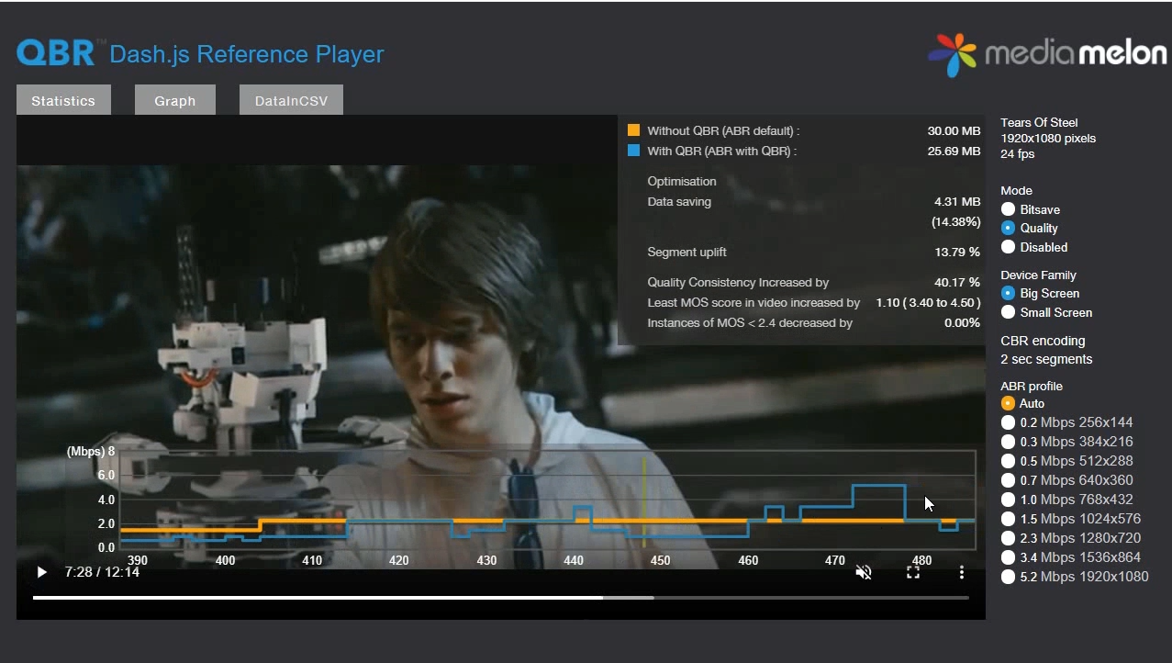Click the 7:28 / 12:14 time display
Viewport: 1172px width, 663px height.
coord(102,572)
